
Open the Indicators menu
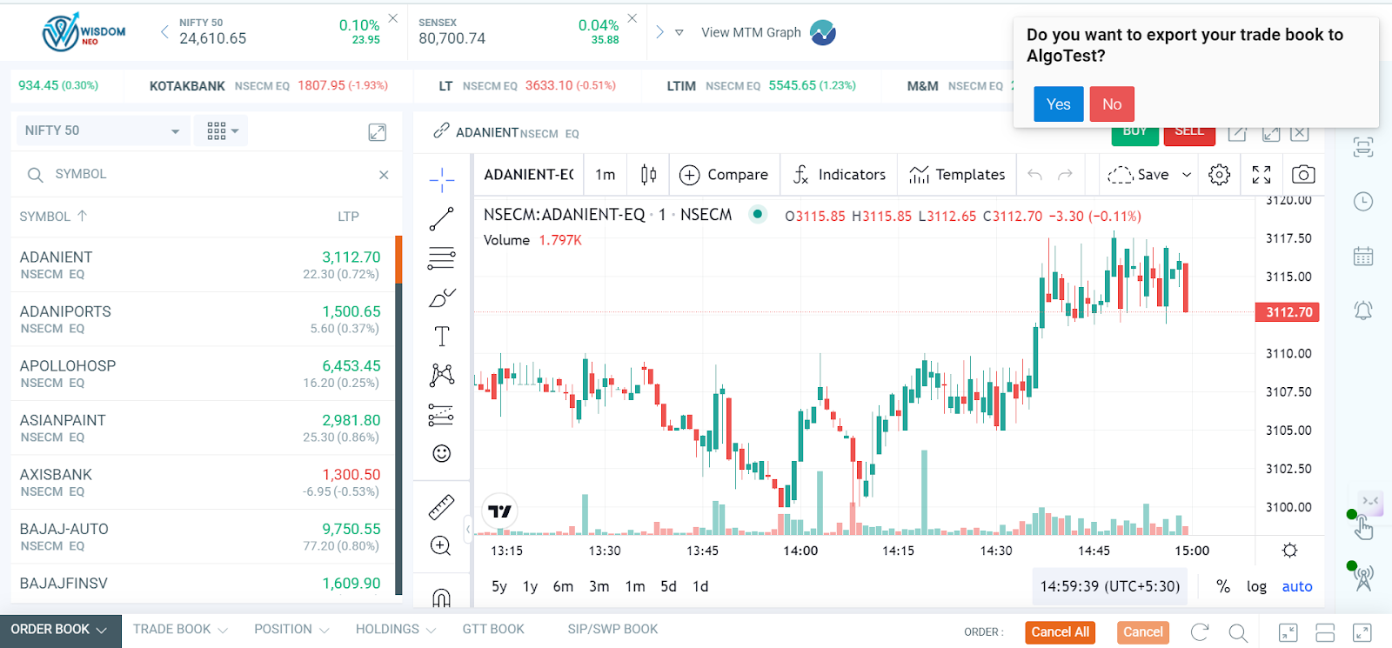point(840,175)
